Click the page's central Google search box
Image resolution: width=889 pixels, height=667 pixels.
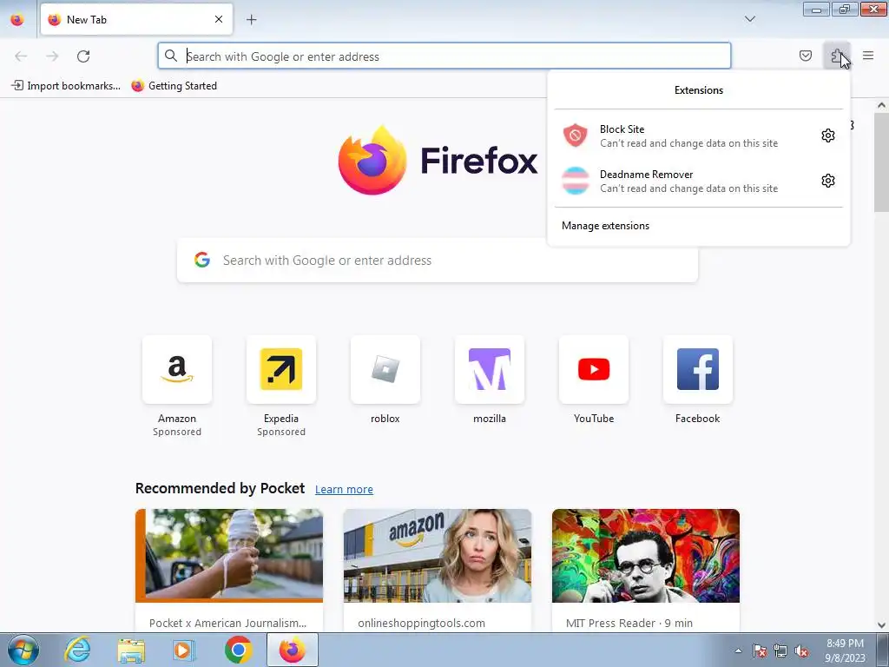tap(438, 261)
